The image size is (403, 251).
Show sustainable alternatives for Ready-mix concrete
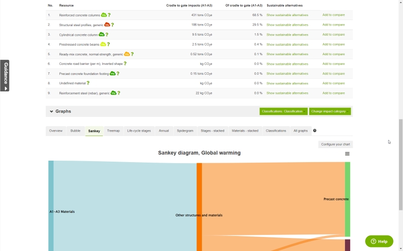[287, 54]
